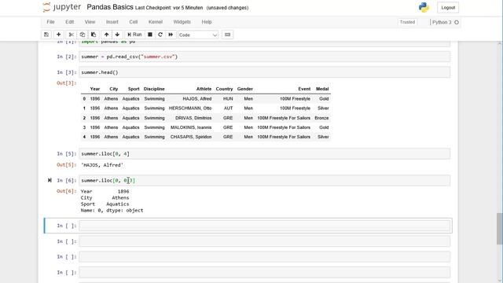Click the 'Sport Aquatics' output line

click(105, 204)
